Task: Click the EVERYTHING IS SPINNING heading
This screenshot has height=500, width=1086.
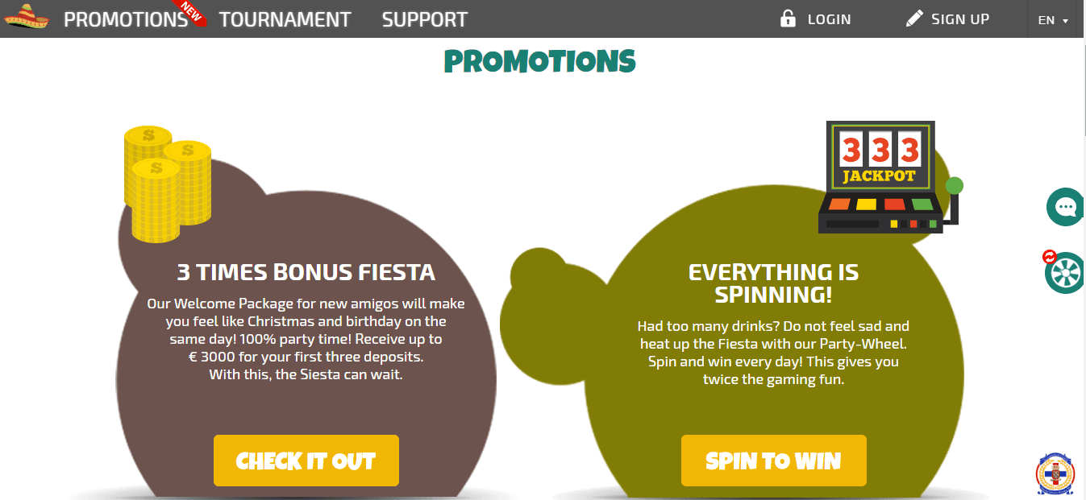Action: 773,283
